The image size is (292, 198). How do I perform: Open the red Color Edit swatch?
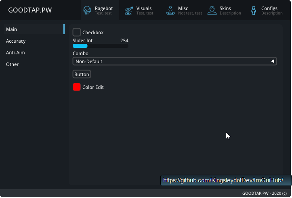point(77,87)
